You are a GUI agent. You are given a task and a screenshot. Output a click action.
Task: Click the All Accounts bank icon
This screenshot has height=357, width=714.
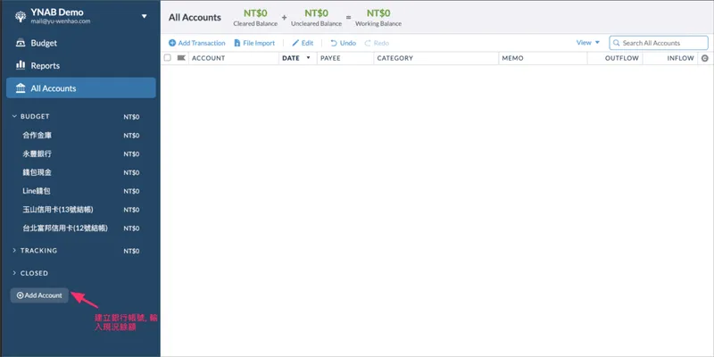[x=21, y=88]
